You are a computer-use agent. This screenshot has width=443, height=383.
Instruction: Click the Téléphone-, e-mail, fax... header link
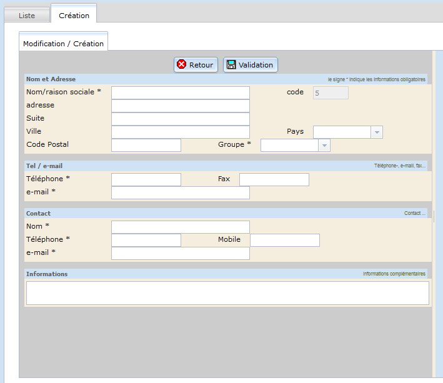[399, 166]
